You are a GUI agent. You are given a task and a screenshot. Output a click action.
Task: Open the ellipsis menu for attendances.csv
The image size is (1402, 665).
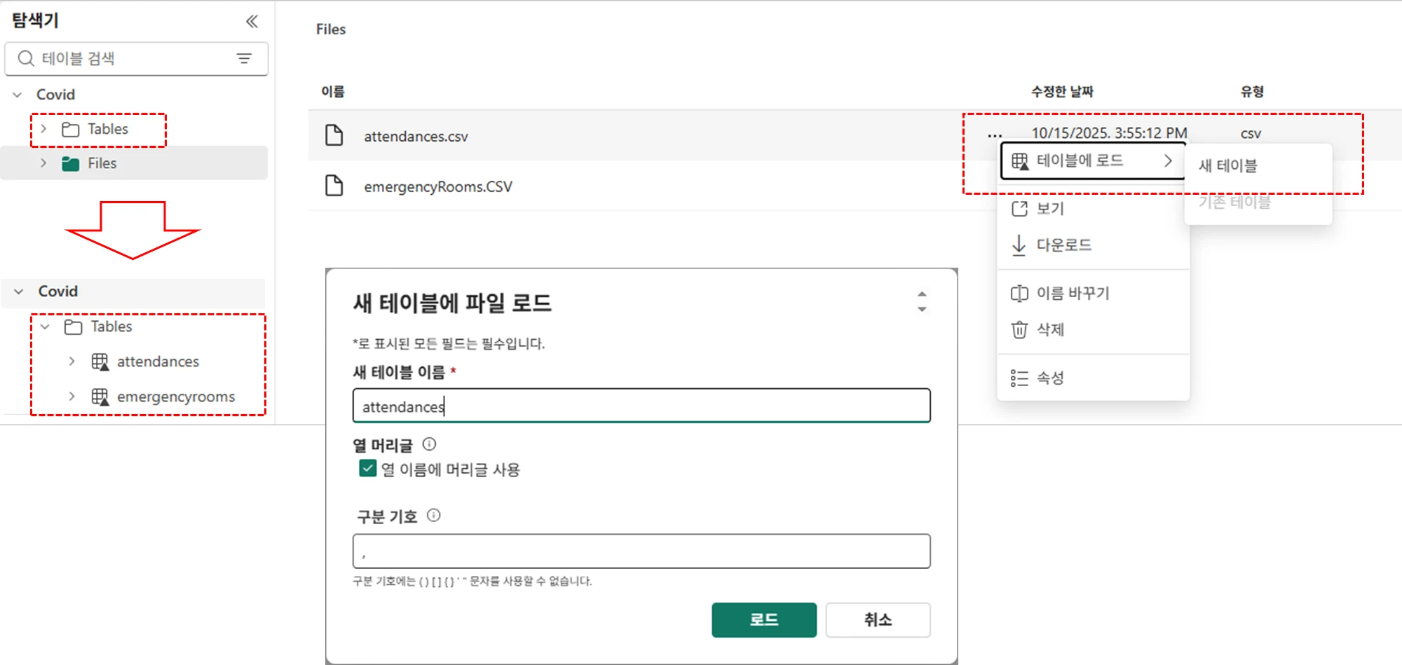tap(994, 135)
